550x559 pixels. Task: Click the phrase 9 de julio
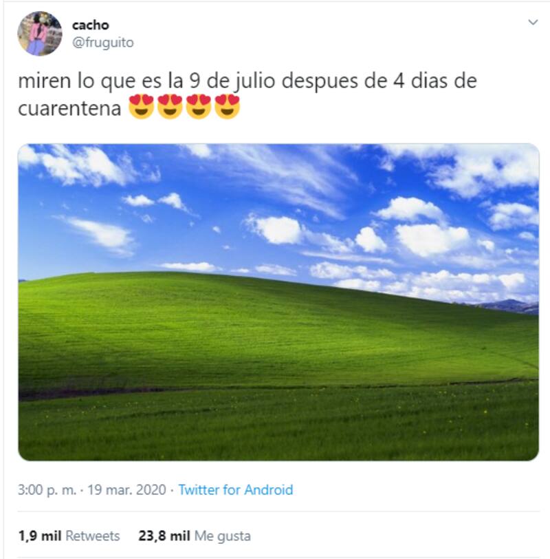(232, 81)
